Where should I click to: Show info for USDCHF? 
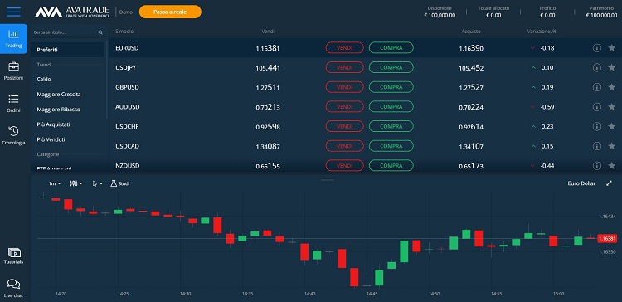[596, 126]
